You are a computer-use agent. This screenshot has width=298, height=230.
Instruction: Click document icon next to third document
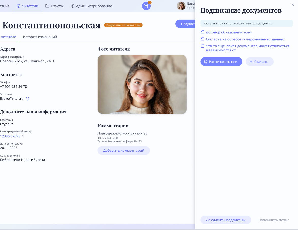coord(202,46)
